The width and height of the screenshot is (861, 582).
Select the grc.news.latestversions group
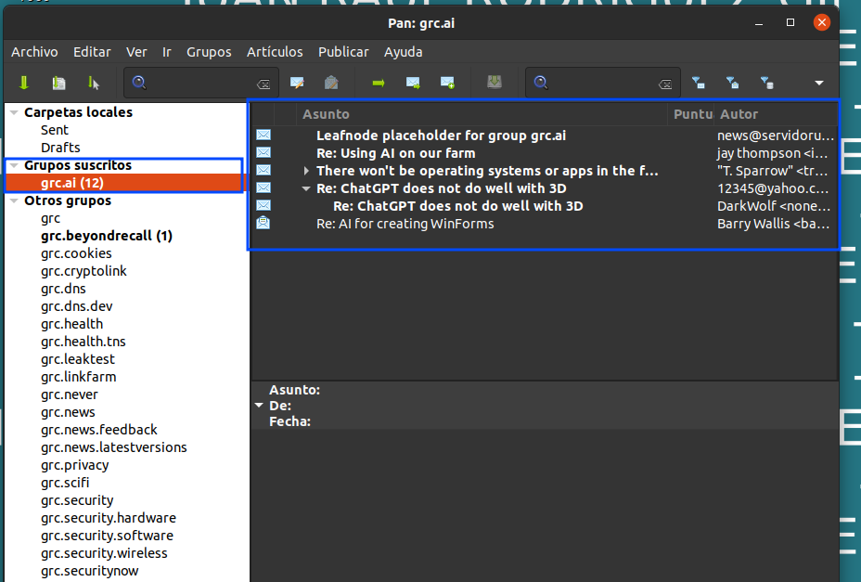pyautogui.click(x=114, y=446)
